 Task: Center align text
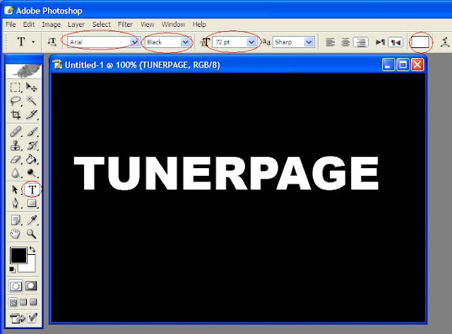[x=345, y=42]
